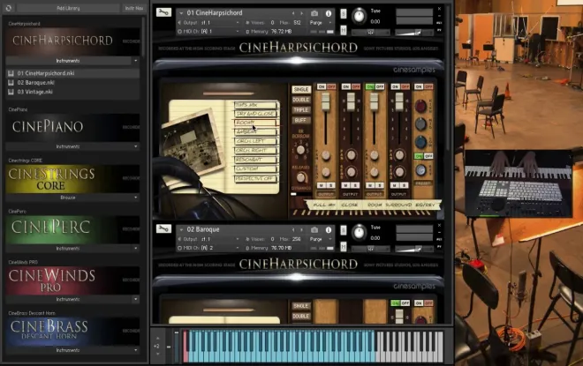Click the info icon of 01 CineHarpsichord
The image size is (583, 366).
[329, 13]
